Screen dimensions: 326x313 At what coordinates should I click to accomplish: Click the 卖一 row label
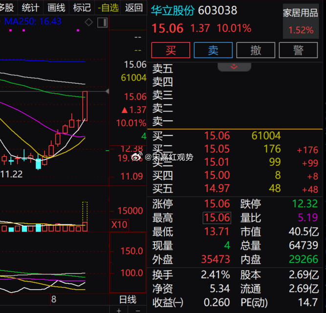163,121
